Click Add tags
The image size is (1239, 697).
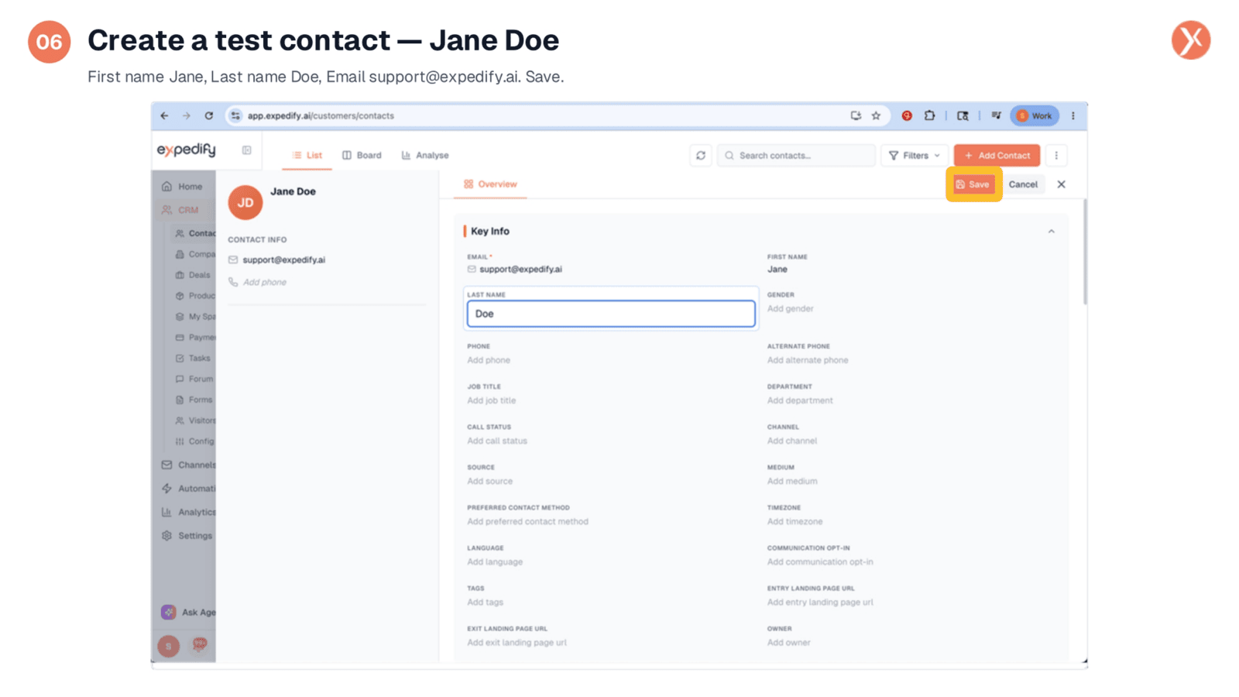tap(485, 602)
